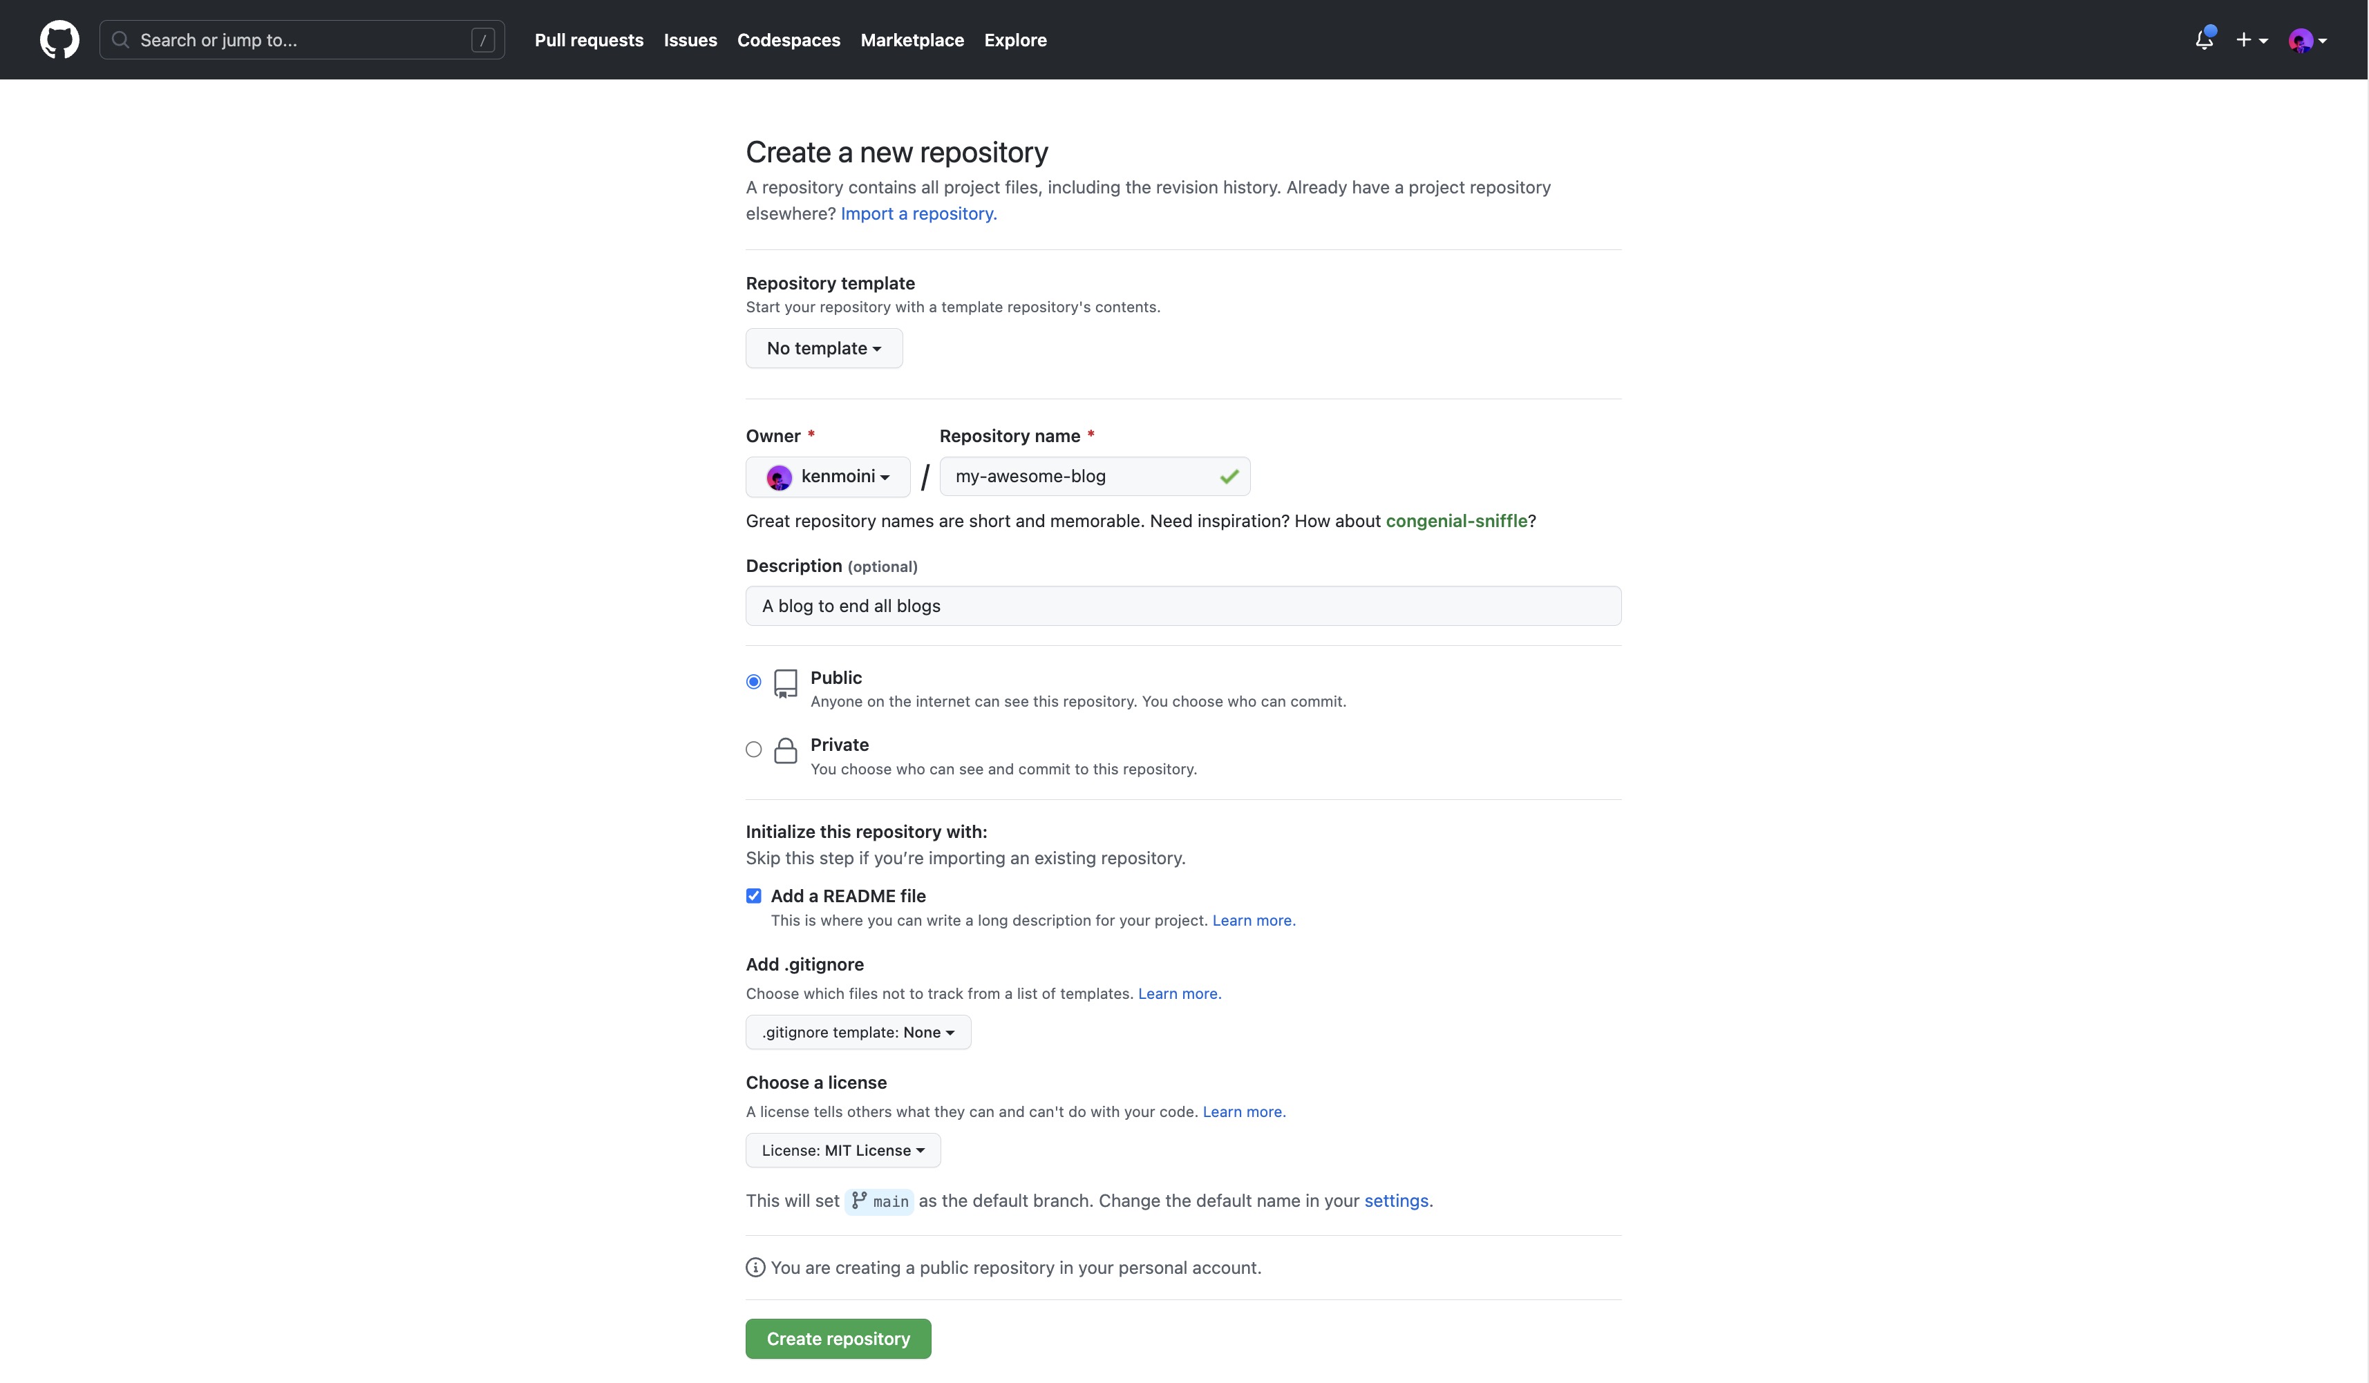Open Marketplace from the top navigation

(x=912, y=39)
